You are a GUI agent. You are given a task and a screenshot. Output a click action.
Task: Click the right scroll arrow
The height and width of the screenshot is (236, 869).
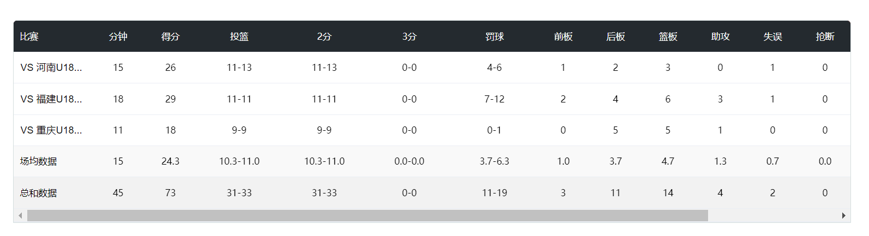click(x=843, y=216)
